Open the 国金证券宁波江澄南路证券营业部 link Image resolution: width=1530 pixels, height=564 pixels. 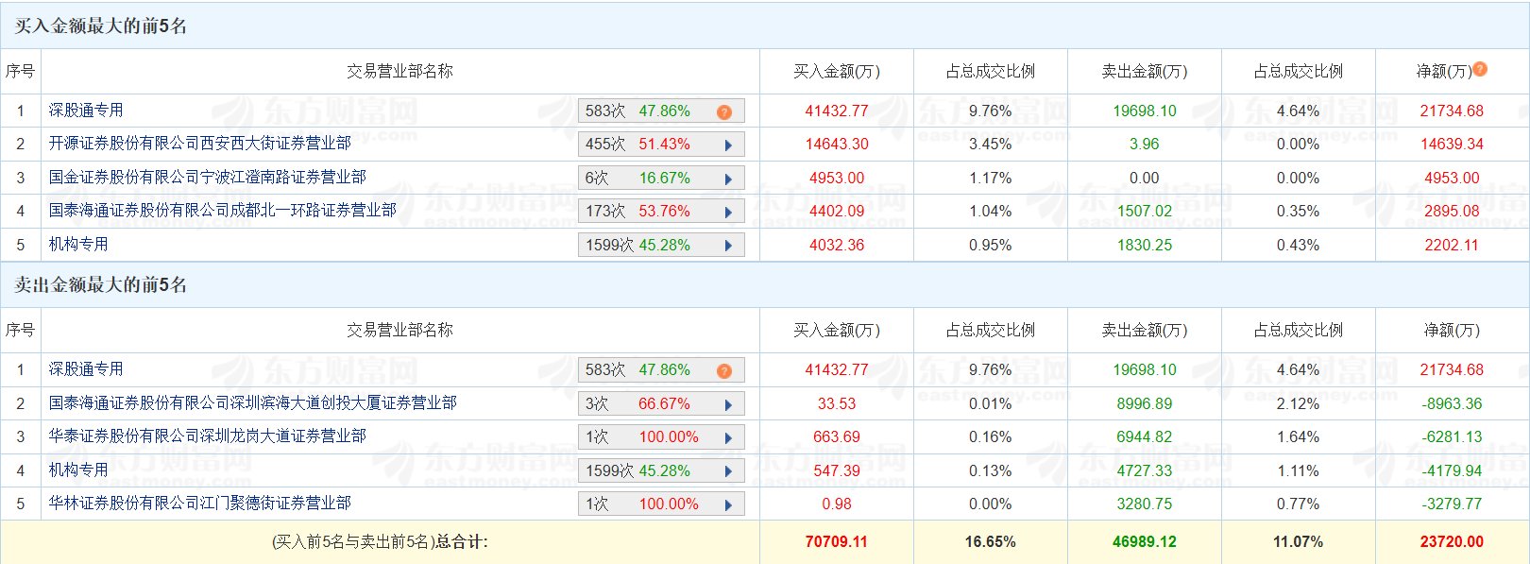207,178
